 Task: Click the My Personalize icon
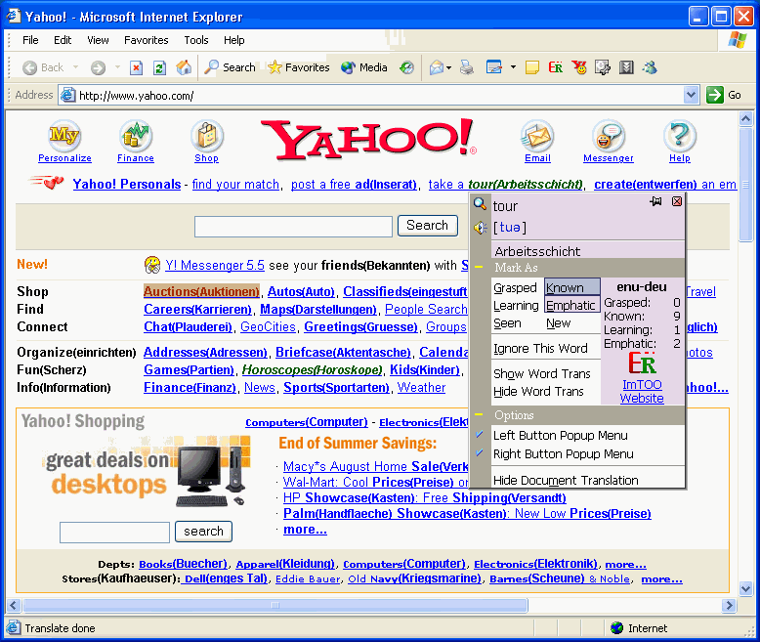[64, 135]
